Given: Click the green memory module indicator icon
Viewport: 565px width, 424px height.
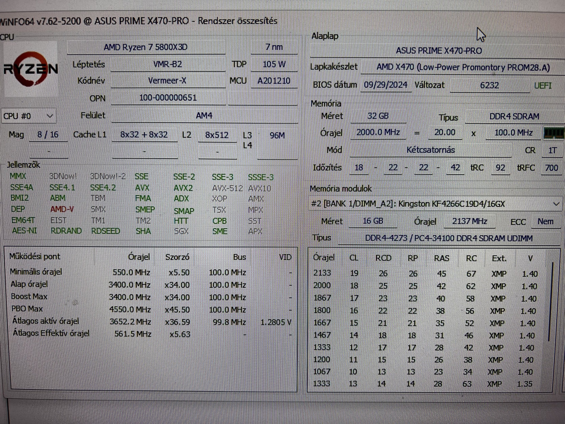Looking at the screenshot, I should click(x=554, y=133).
